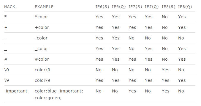Click the -color example cell
The width and height of the screenshot is (201, 106).
41,38
